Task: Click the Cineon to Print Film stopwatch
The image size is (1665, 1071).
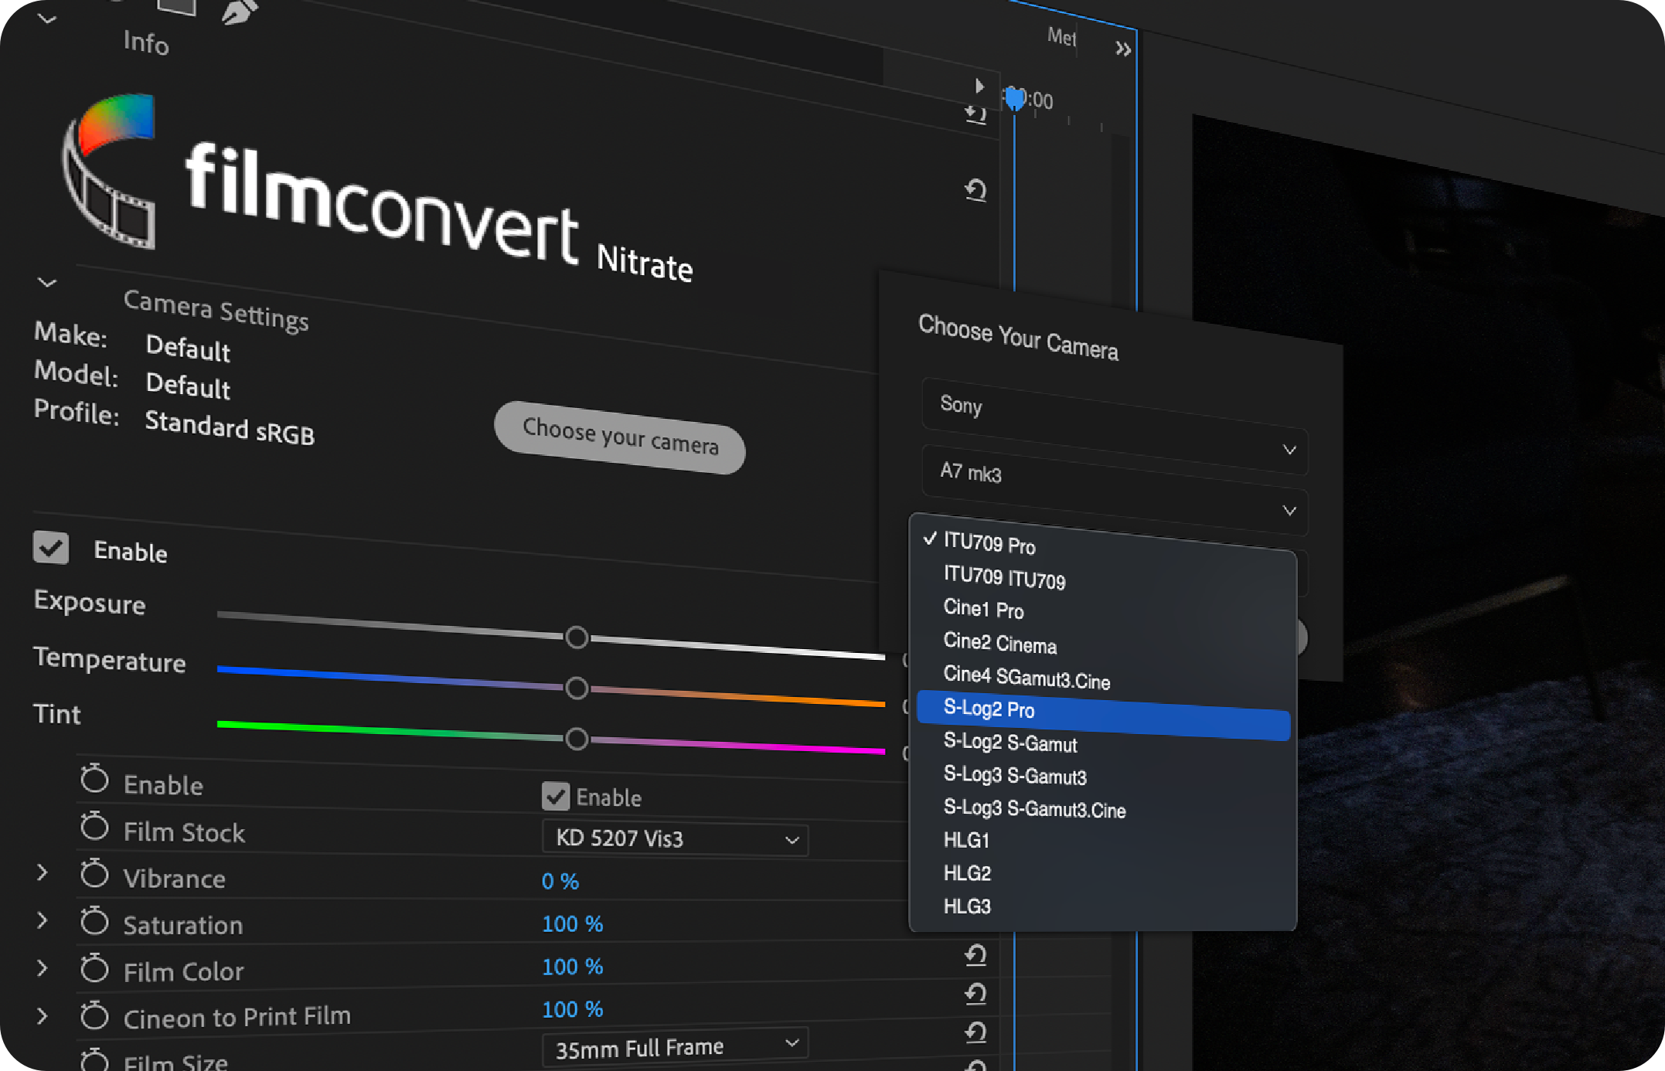Action: tap(94, 1015)
